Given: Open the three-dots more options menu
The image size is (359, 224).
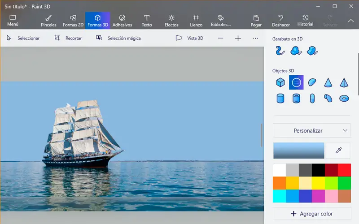Looking at the screenshot, I should tap(255, 38).
